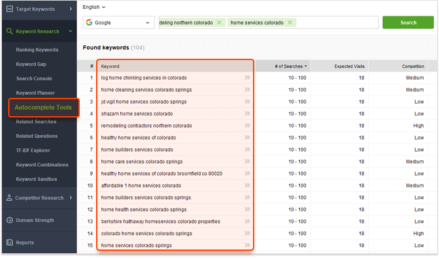Click inside the keywords input field
This screenshot has width=439, height=259.
335,23
